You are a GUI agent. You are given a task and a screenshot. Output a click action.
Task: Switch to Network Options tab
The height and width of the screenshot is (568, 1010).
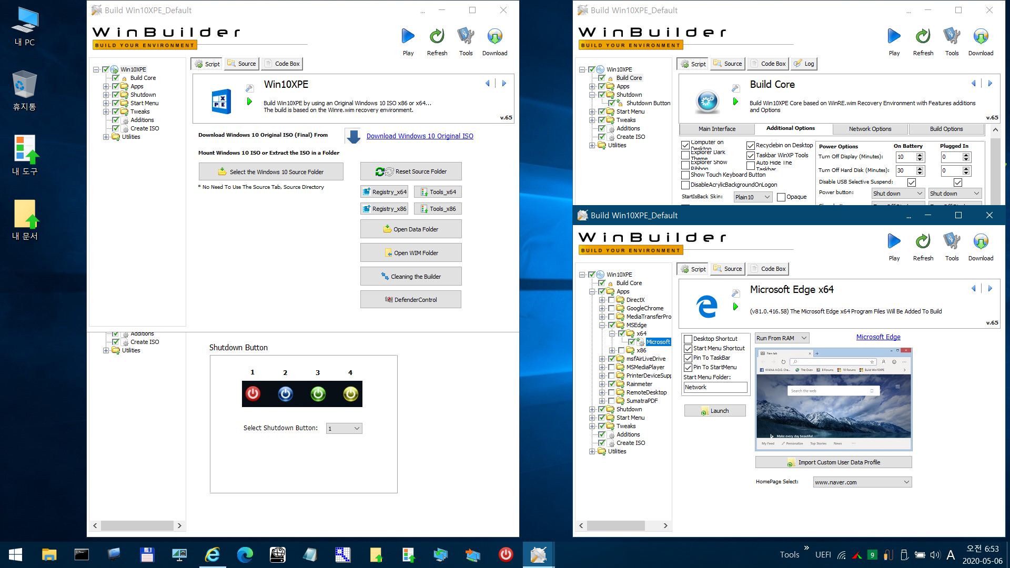click(x=870, y=129)
